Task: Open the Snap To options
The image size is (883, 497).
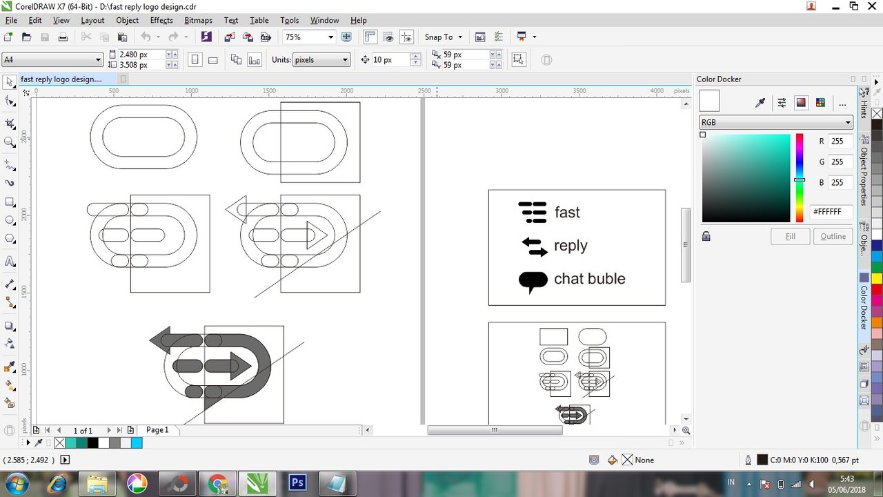Action: (444, 37)
